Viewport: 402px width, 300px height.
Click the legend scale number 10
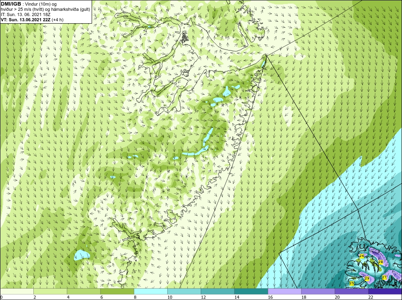click(x=170, y=297)
